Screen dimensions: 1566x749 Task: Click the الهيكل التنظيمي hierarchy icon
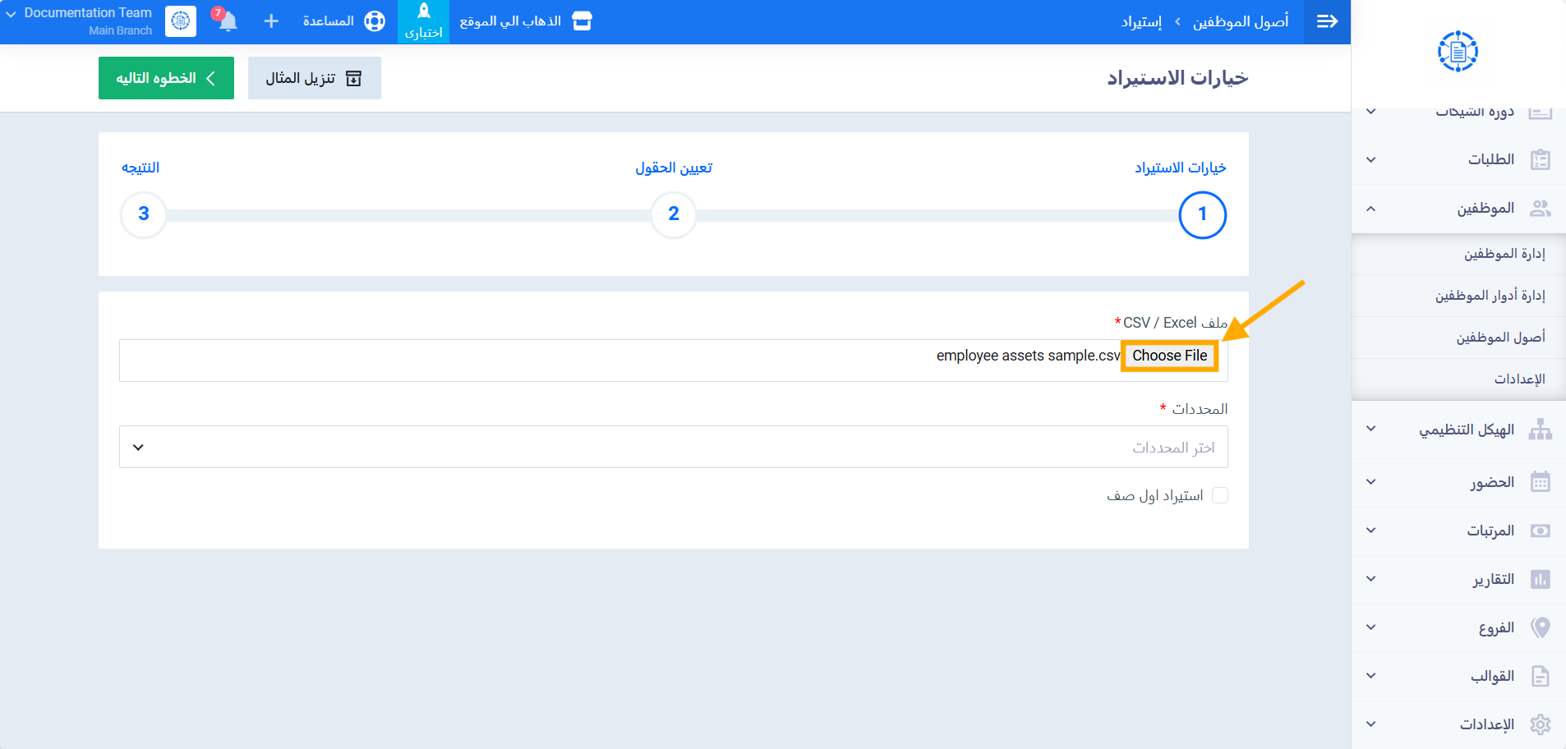pyautogui.click(x=1541, y=430)
